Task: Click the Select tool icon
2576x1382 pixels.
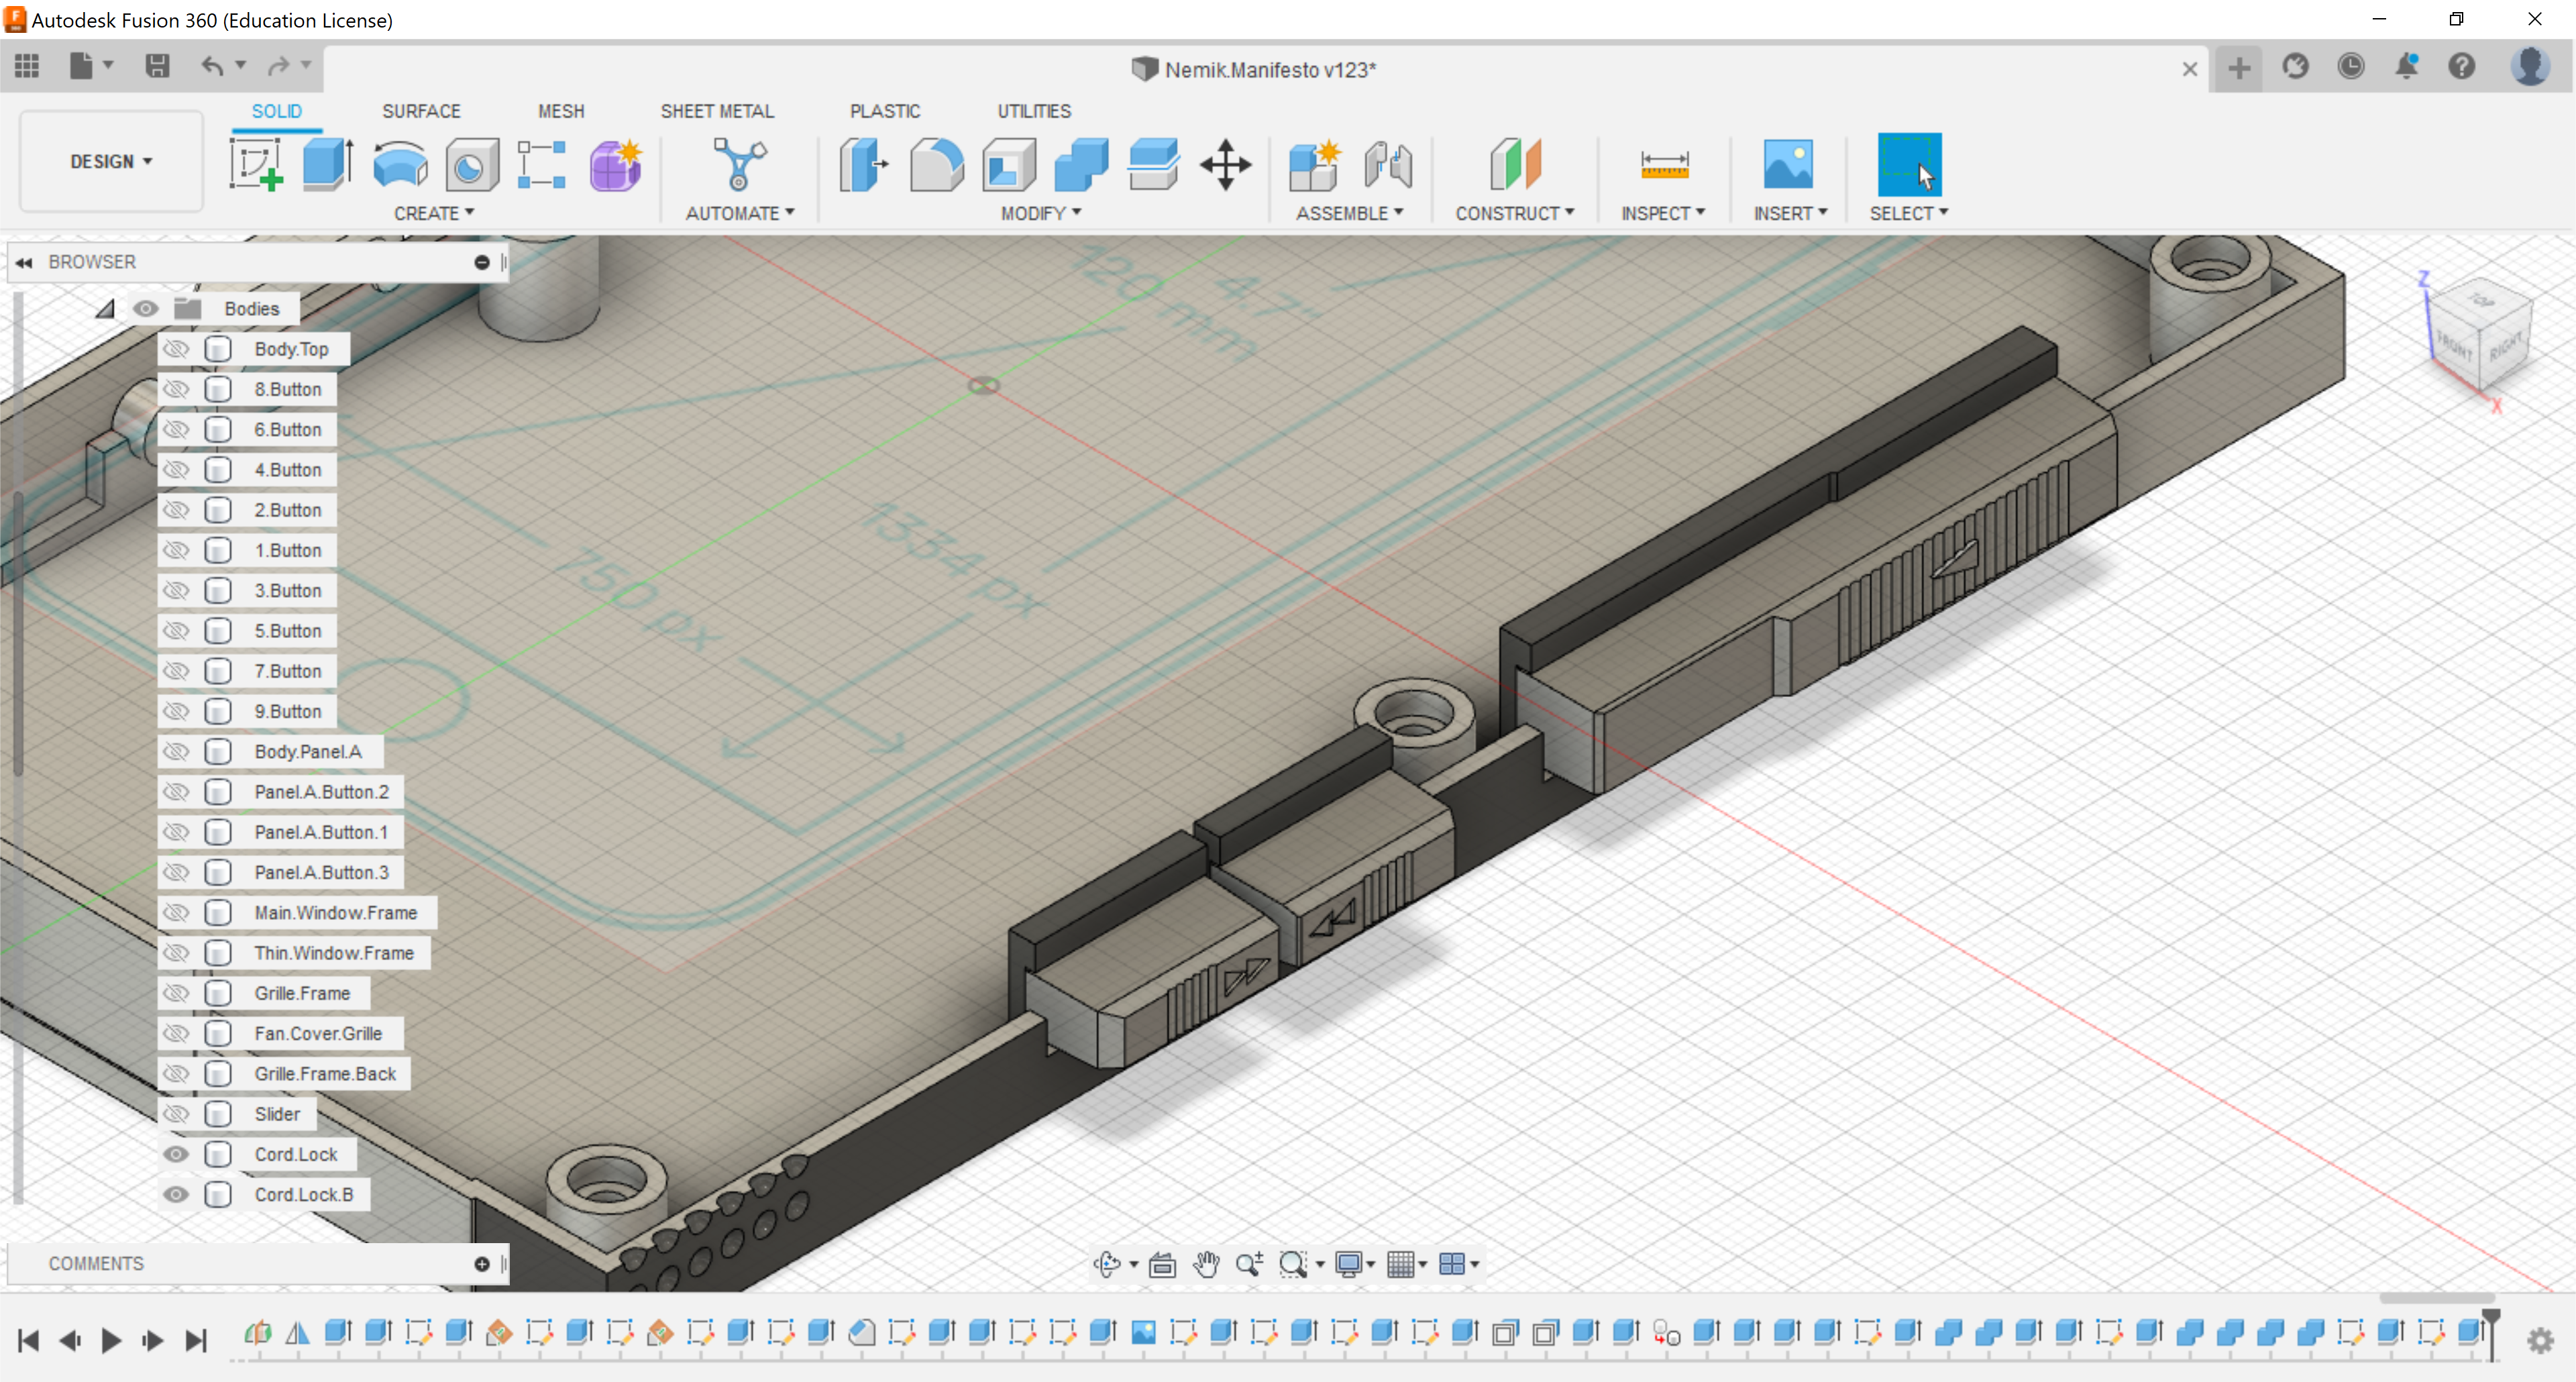Action: click(x=1909, y=165)
